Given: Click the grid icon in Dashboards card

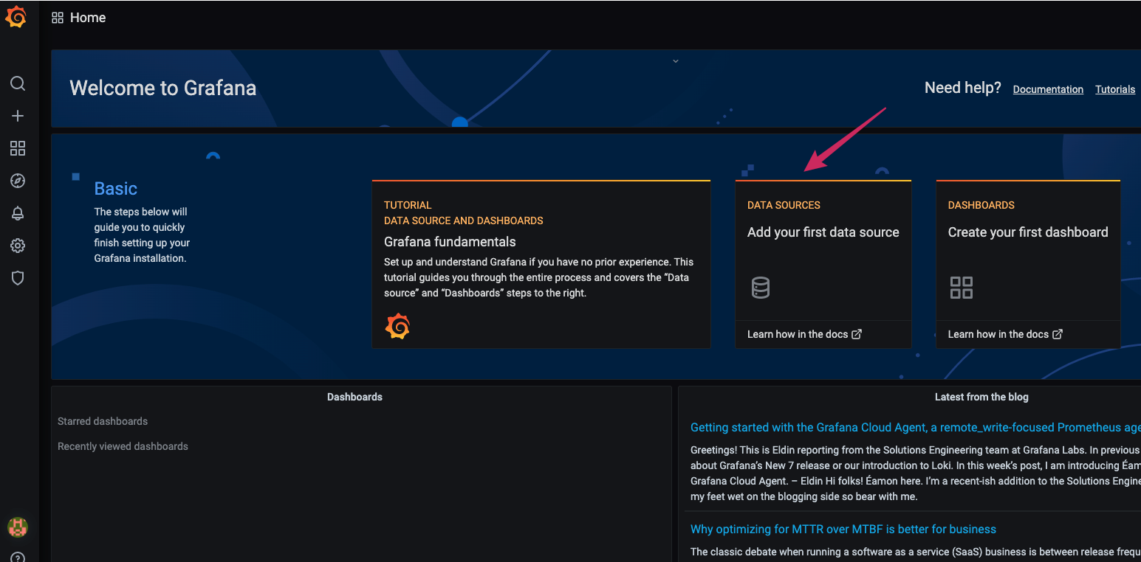Looking at the screenshot, I should pos(962,288).
